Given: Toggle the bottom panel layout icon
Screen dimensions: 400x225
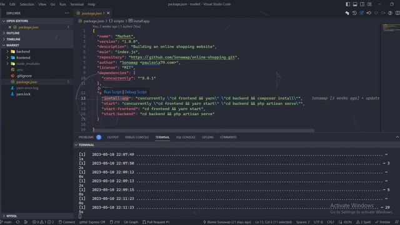Looking at the screenshot, I should point(355,4).
